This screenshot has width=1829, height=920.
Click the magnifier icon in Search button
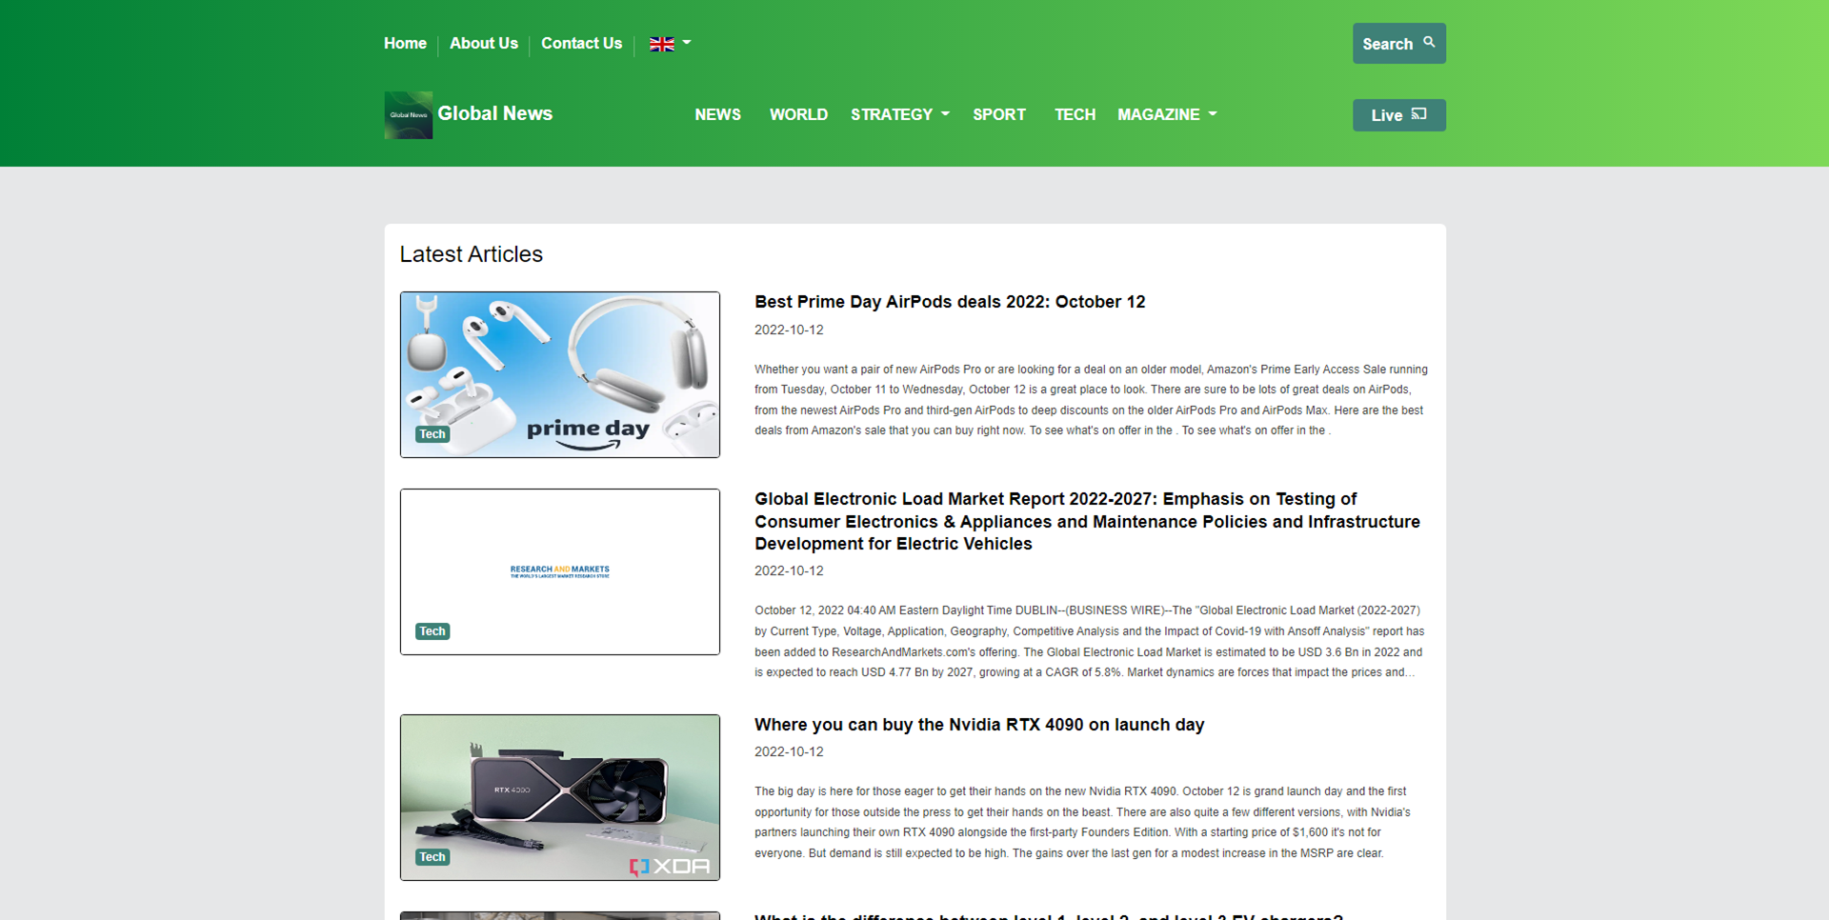[1429, 42]
